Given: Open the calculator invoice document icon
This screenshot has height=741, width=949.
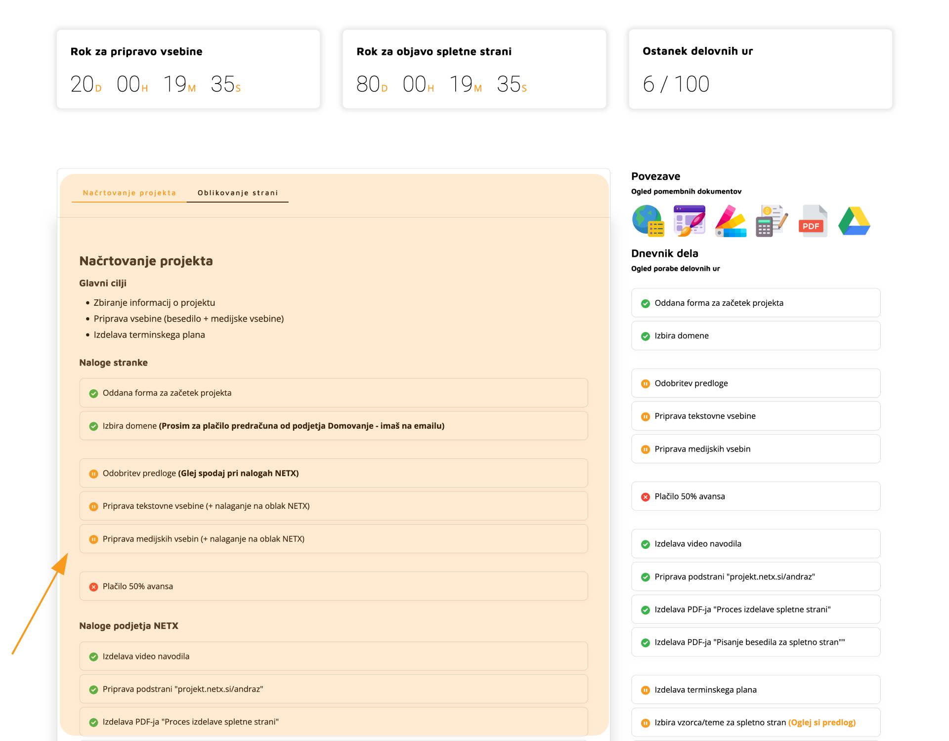Looking at the screenshot, I should pyautogui.click(x=772, y=221).
